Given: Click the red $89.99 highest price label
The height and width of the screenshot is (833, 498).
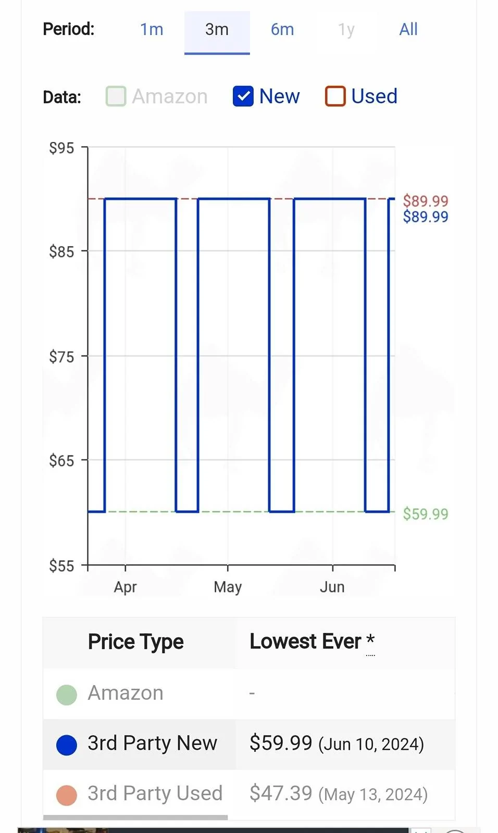Looking at the screenshot, I should [x=426, y=201].
